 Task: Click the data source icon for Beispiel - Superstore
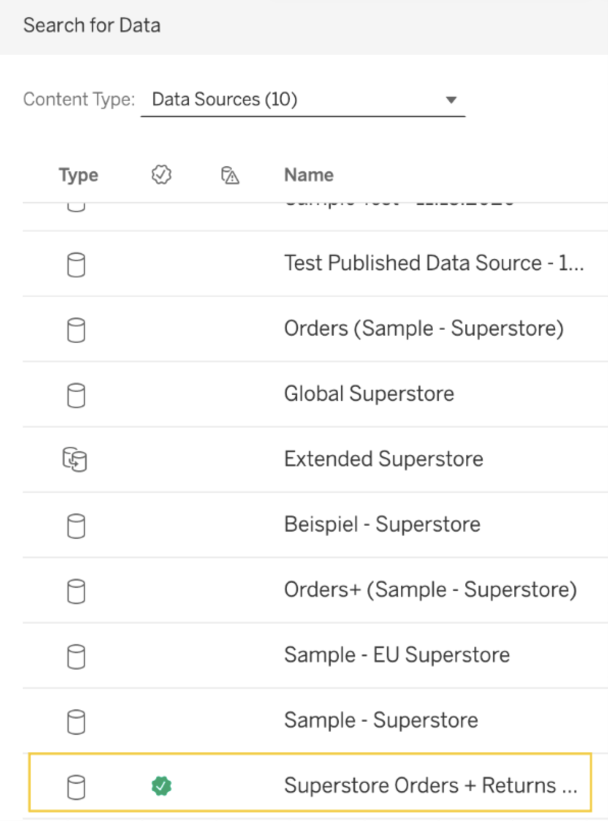76,524
